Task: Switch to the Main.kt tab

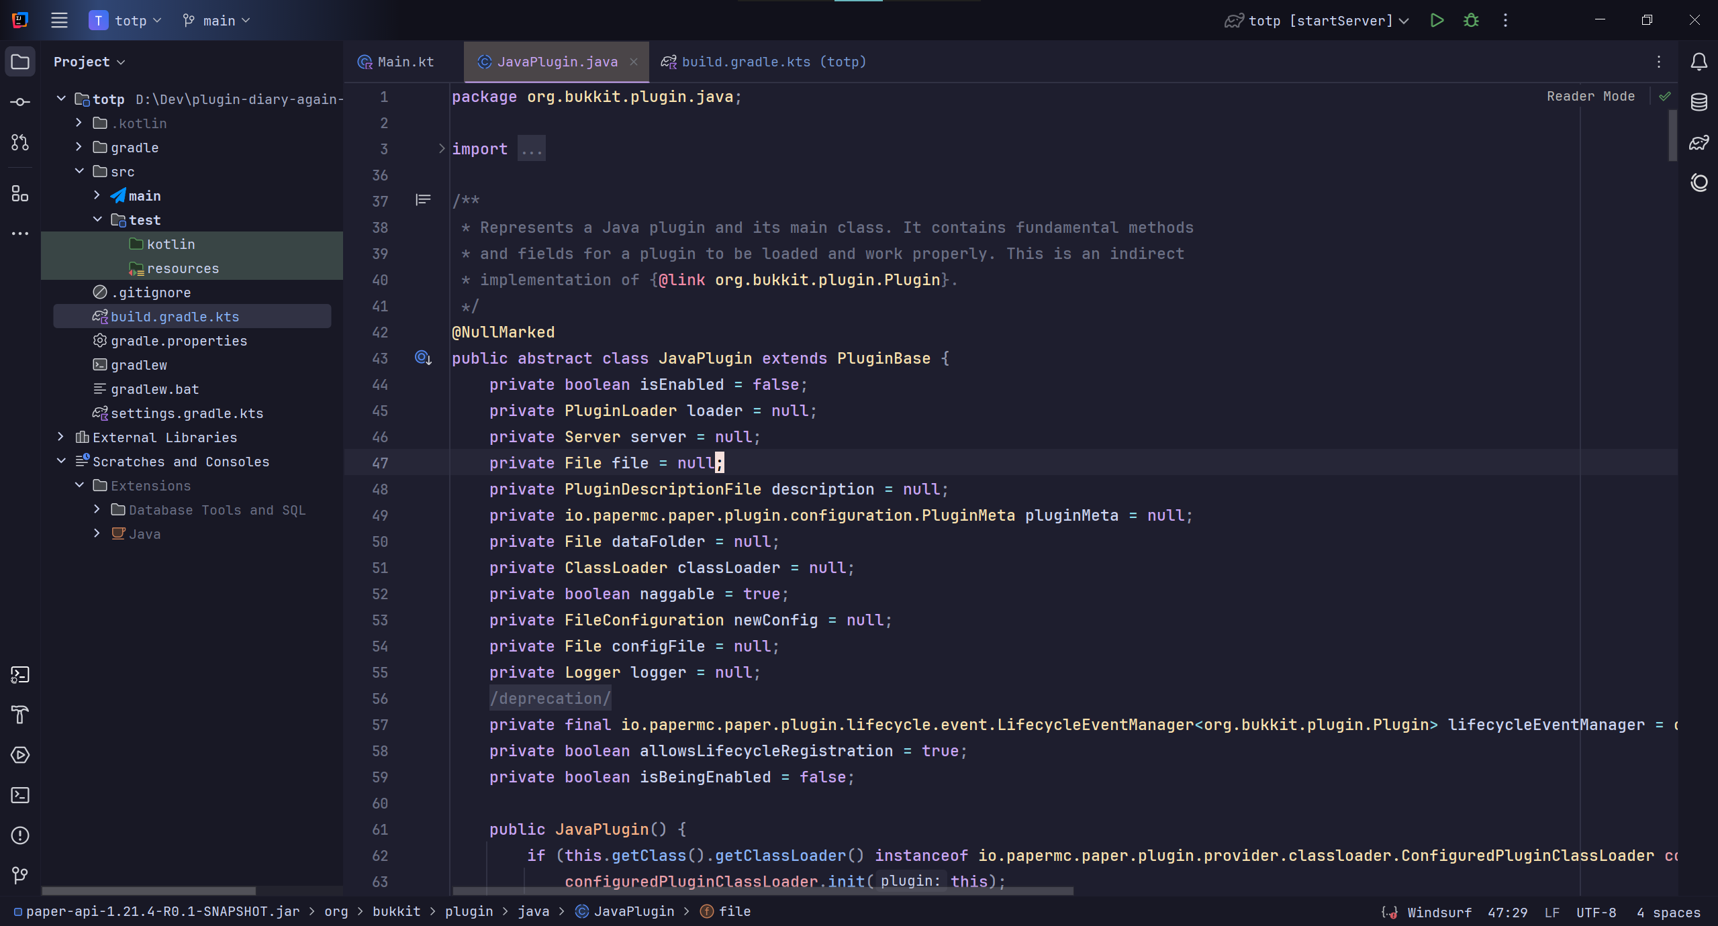Action: click(405, 62)
